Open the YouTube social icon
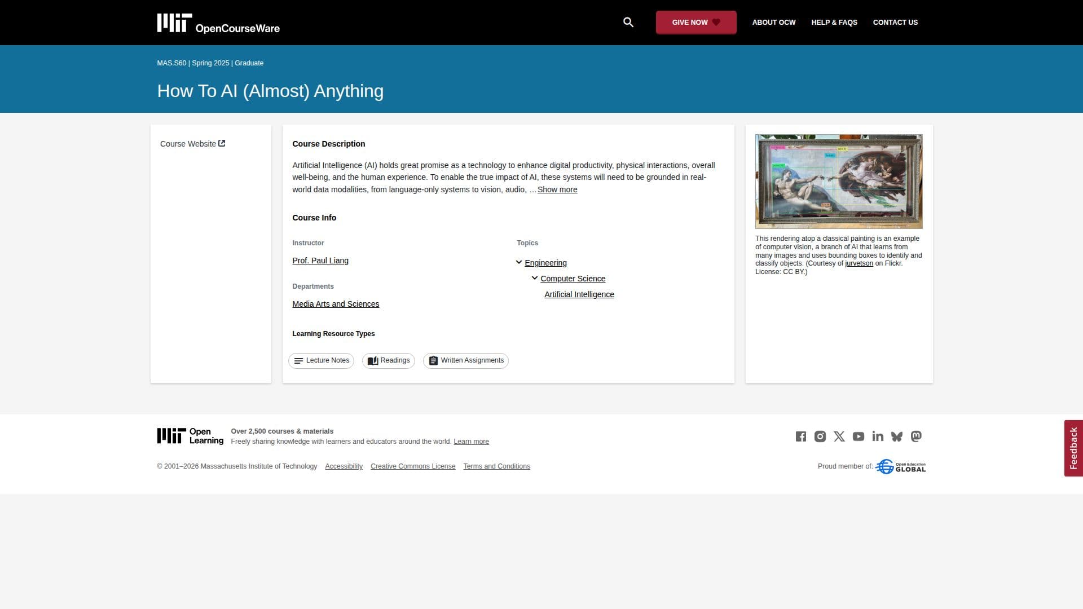 [858, 436]
